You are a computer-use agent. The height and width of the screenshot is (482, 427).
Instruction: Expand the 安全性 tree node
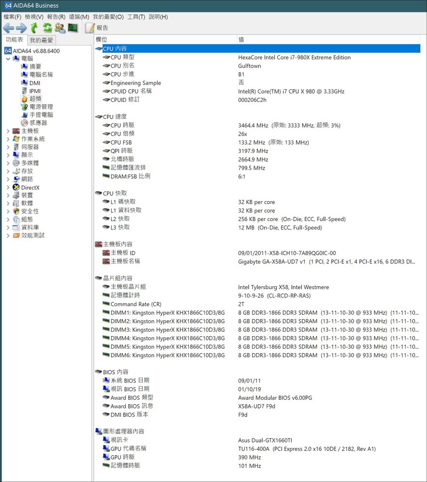[x=8, y=211]
